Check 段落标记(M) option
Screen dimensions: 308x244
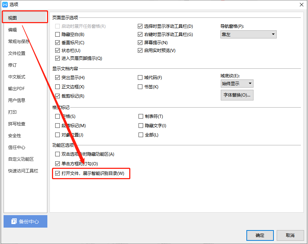58,125
